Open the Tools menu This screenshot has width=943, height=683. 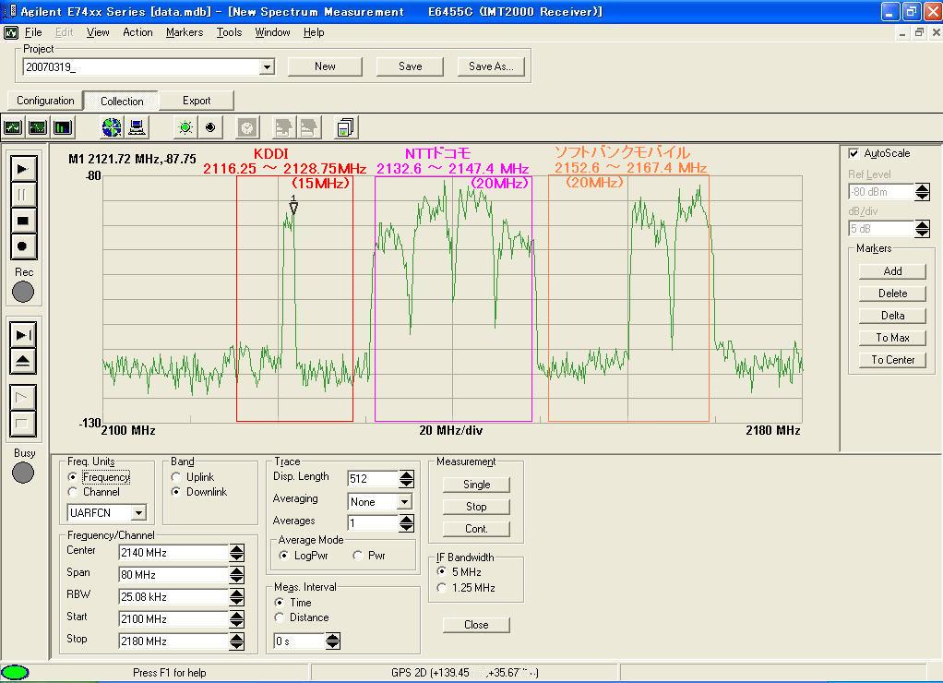[229, 32]
